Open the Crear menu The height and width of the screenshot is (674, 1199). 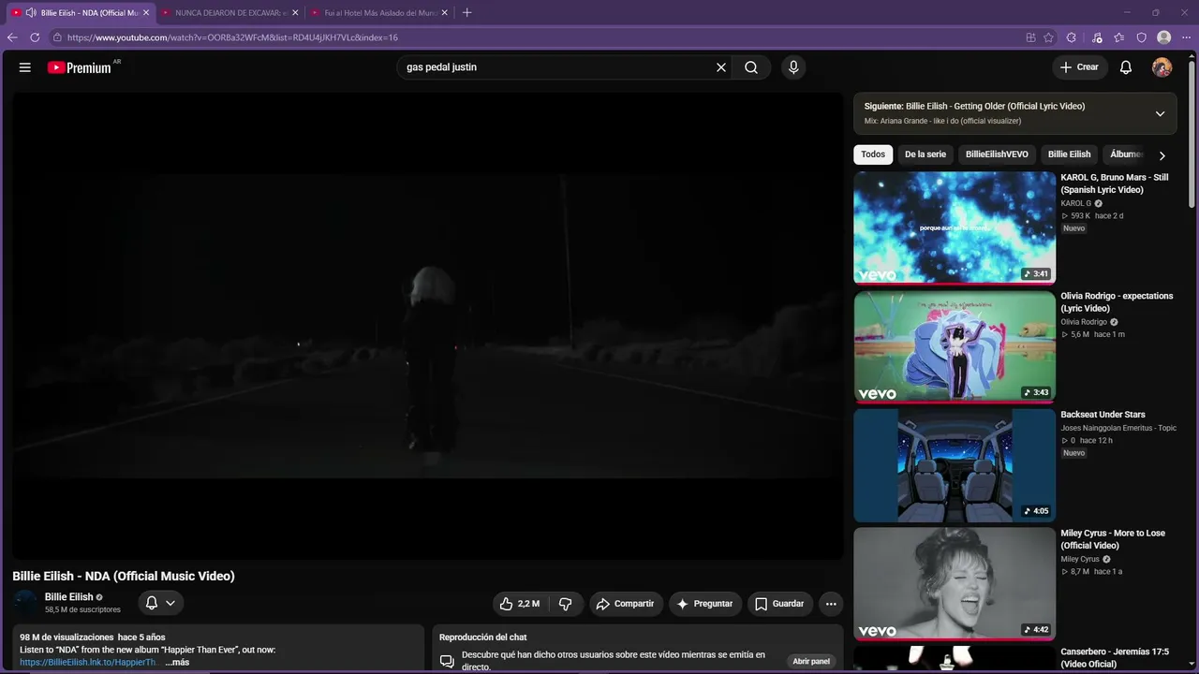pos(1079,67)
